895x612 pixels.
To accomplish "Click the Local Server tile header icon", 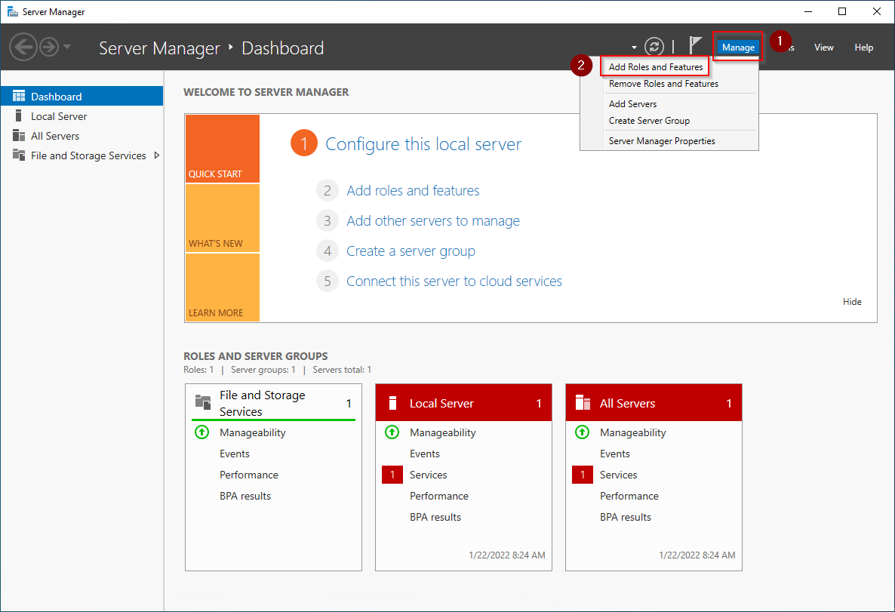I will [x=392, y=404].
